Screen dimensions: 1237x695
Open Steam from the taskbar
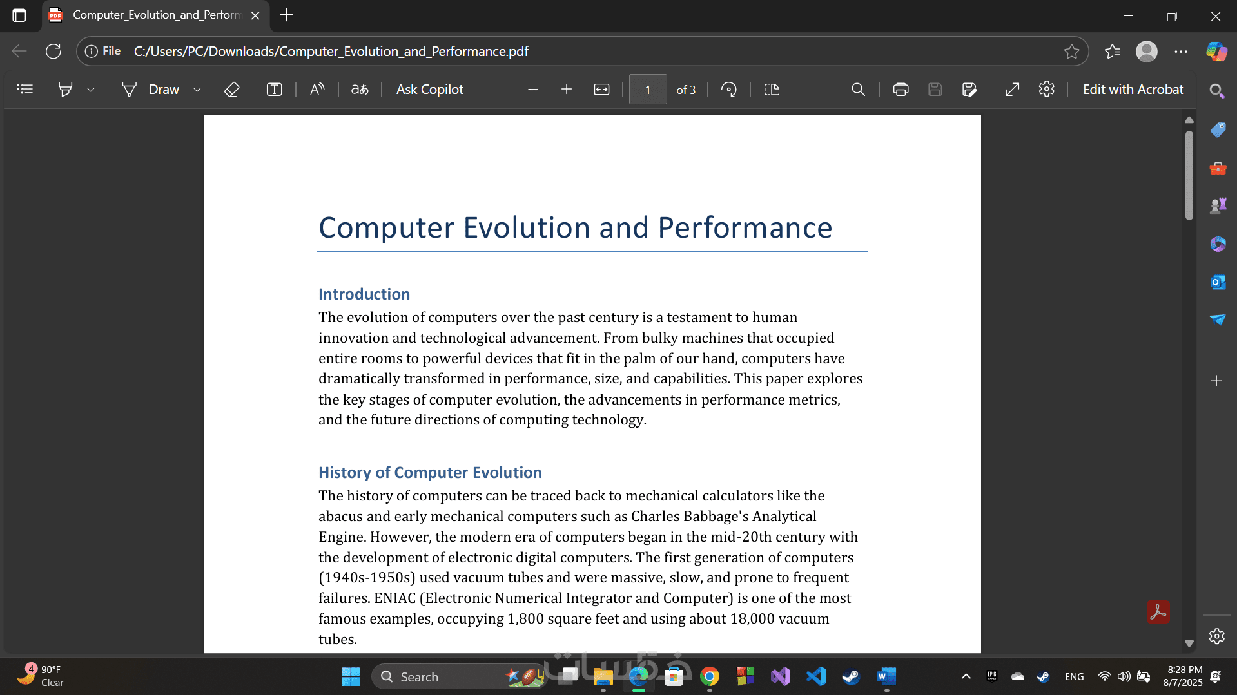[851, 677]
